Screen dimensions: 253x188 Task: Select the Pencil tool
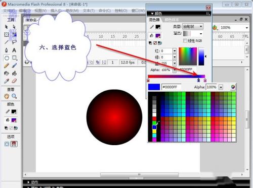click(x=7, y=66)
